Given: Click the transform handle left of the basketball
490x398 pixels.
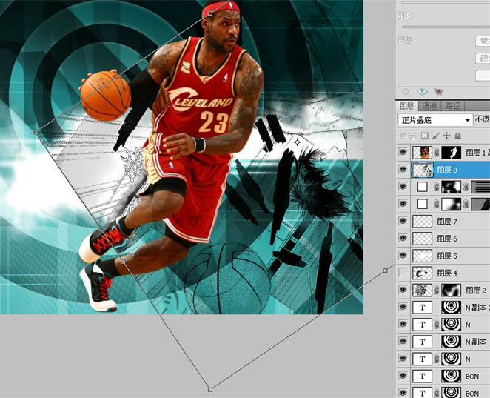Looking at the screenshot, I should [35, 133].
